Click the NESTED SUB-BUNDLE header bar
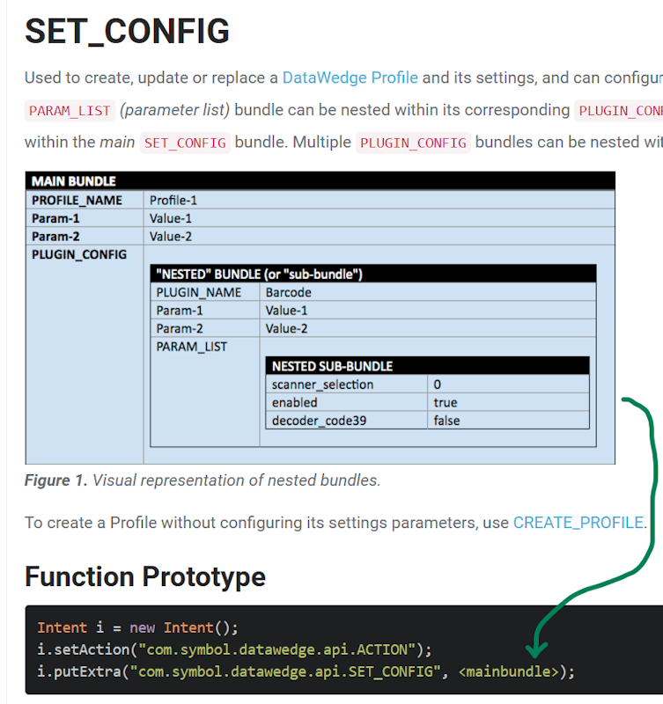Viewport: 663px width, 704px height. click(x=333, y=366)
